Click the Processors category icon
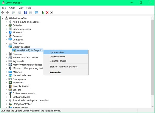Image resolution: width=155 pixels, height=113 pixels. [x=10, y=82]
